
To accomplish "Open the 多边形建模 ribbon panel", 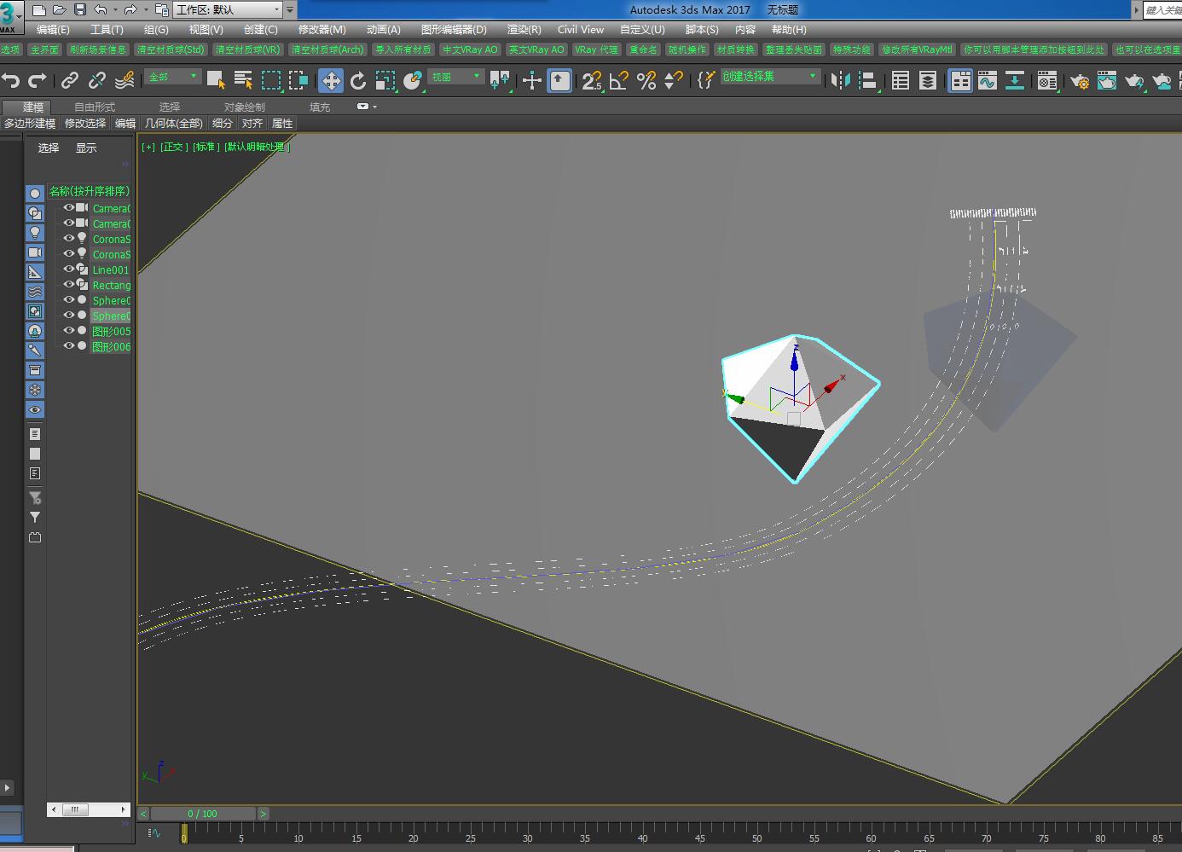I will click(30, 123).
